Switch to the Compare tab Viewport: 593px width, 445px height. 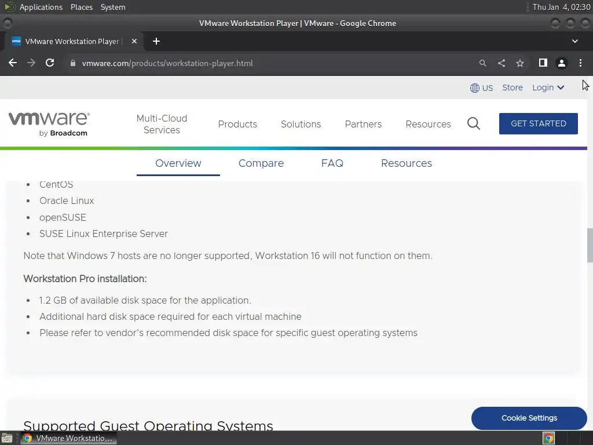click(x=261, y=163)
